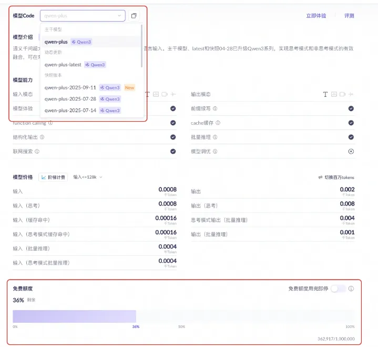Click the 模型能力 heading
Viewport: 378px width, 347px height.
pos(23,80)
